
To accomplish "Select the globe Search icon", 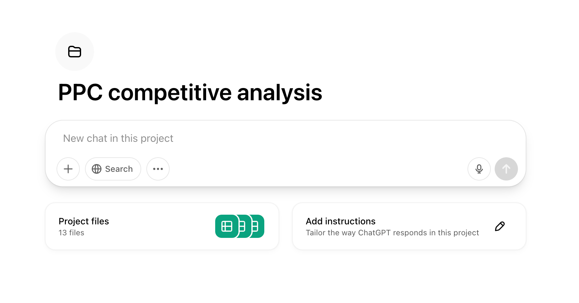I will [x=97, y=169].
